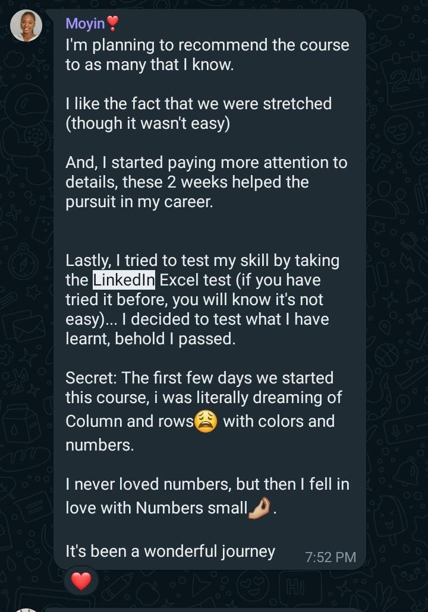Click the text "I like the fact that we were stretched"
This screenshot has width=428, height=612.
[199, 104]
